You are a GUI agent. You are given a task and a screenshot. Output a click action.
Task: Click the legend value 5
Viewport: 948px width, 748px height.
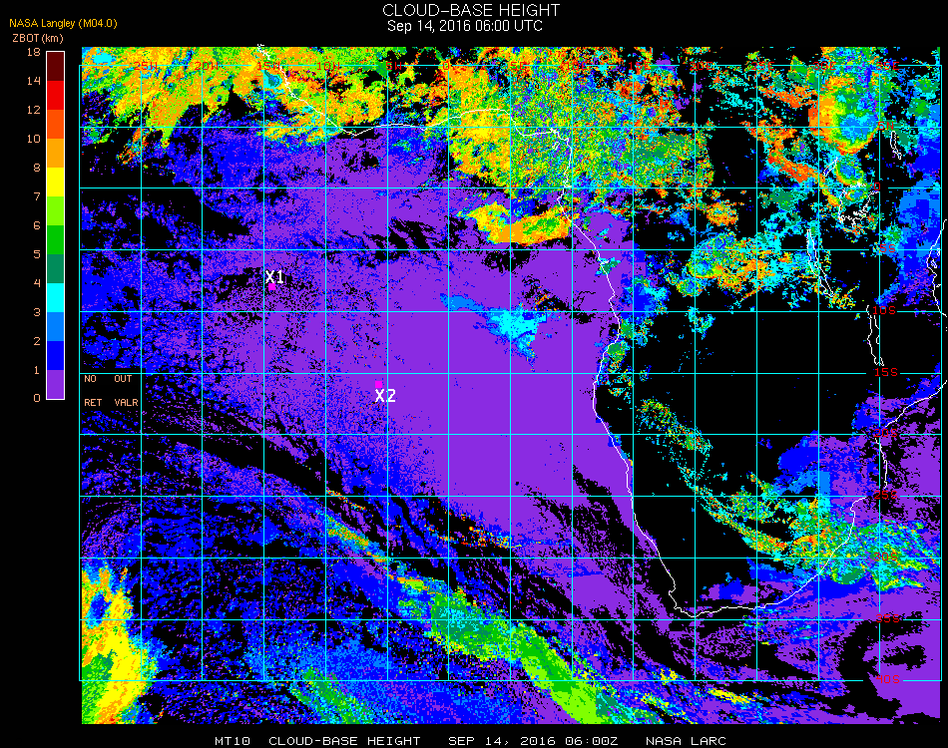(x=37, y=254)
